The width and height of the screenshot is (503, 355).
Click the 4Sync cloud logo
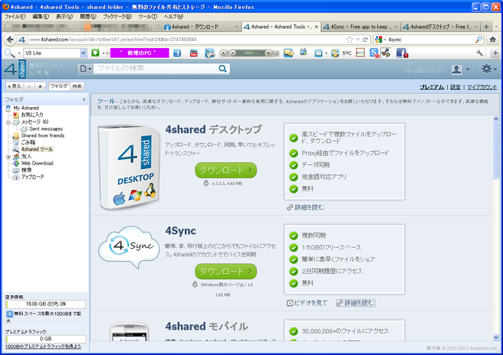tap(129, 247)
